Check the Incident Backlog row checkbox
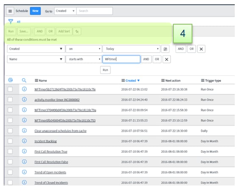Image resolution: width=242 pixels, height=194 pixels. click(10, 141)
